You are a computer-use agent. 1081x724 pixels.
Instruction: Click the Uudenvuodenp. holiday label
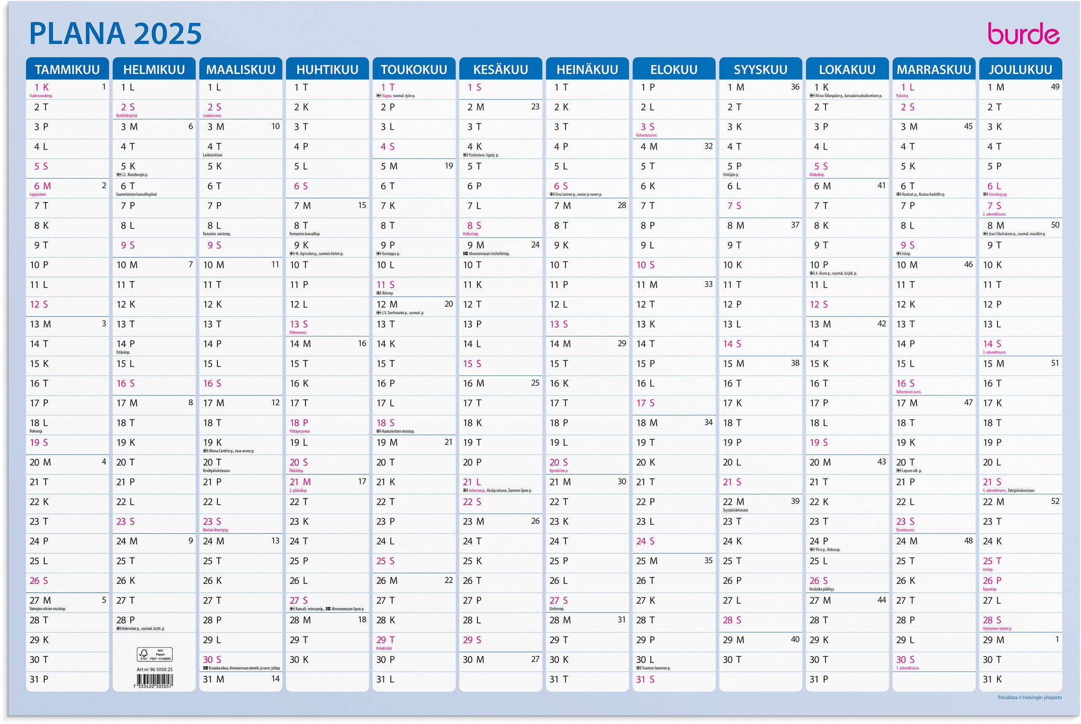(41, 96)
